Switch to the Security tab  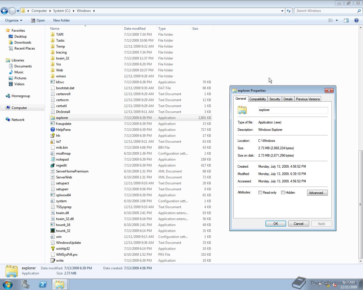tap(275, 99)
